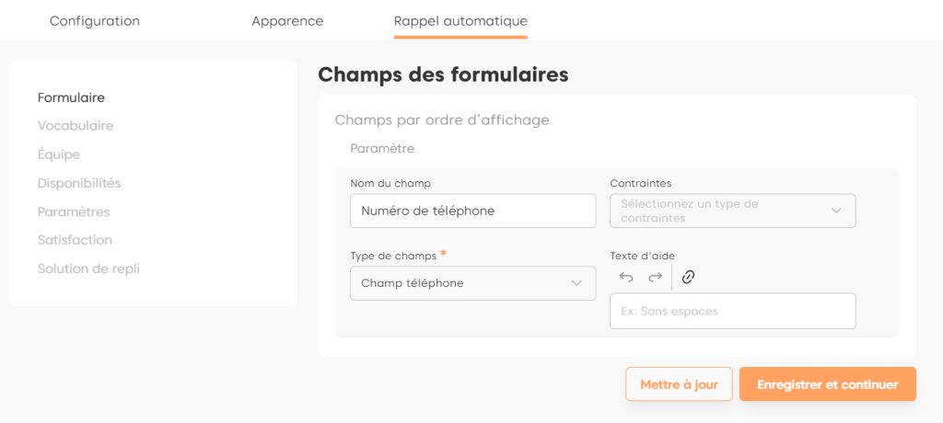The width and height of the screenshot is (943, 423).
Task: Click the Mettre à jour button
Action: [x=679, y=384]
